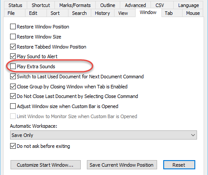Disable Play Sound to Alert

pyautogui.click(x=13, y=56)
